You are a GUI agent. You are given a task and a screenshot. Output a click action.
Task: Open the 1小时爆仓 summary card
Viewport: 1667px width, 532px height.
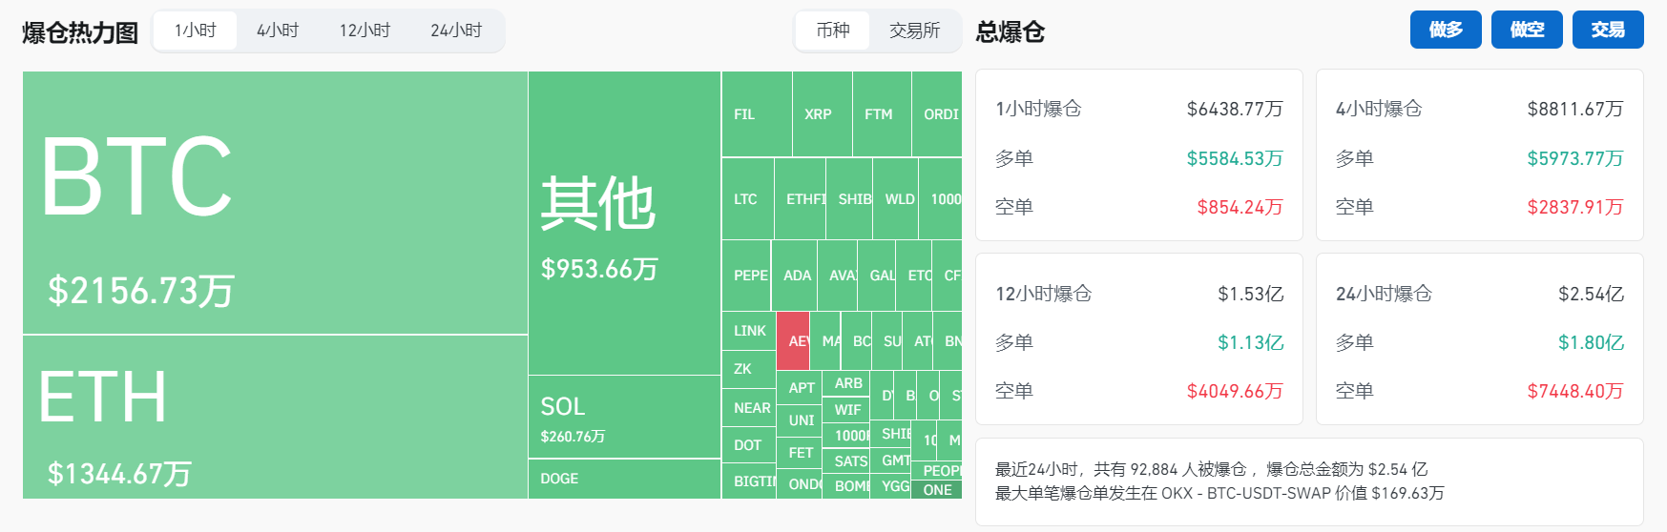tap(1138, 154)
